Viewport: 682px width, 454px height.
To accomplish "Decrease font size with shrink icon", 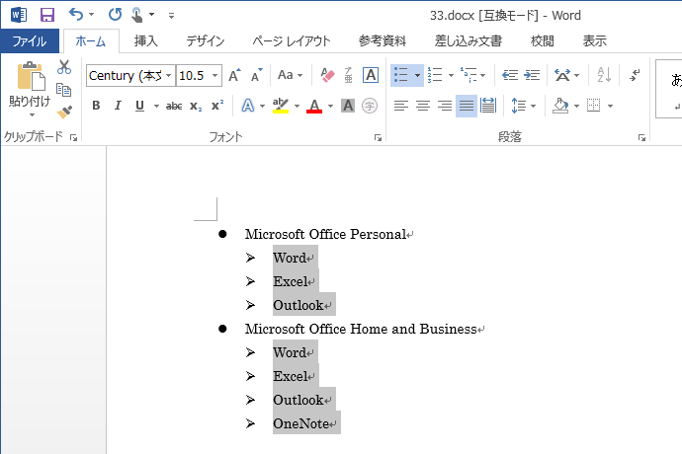I will tap(257, 76).
